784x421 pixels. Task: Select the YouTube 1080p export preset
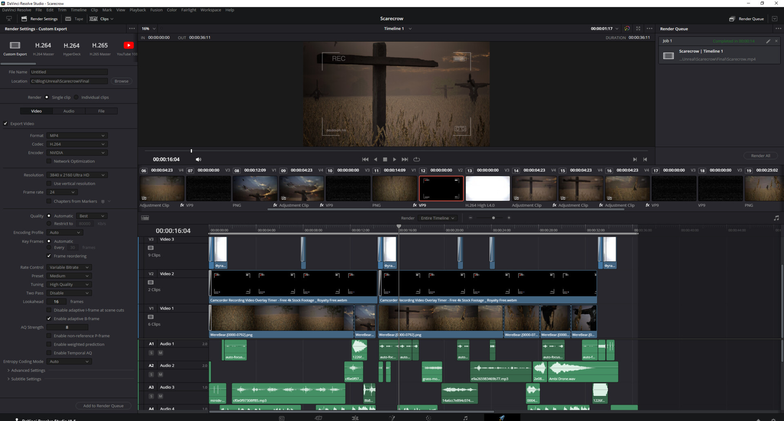pyautogui.click(x=128, y=48)
